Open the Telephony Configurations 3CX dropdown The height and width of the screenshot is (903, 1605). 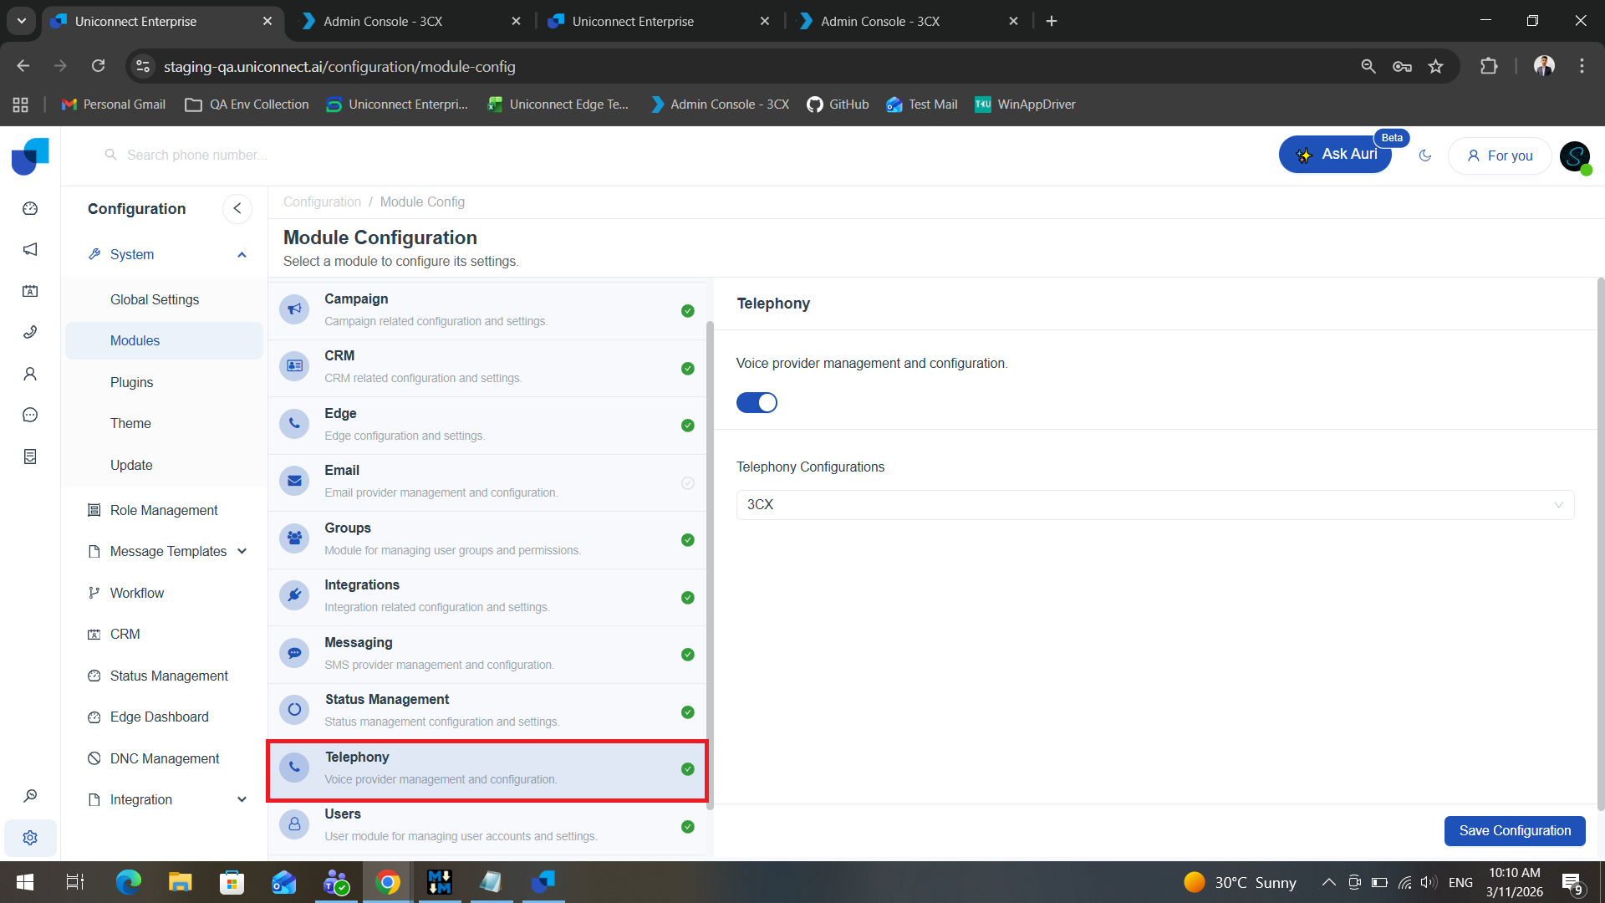tap(1154, 505)
